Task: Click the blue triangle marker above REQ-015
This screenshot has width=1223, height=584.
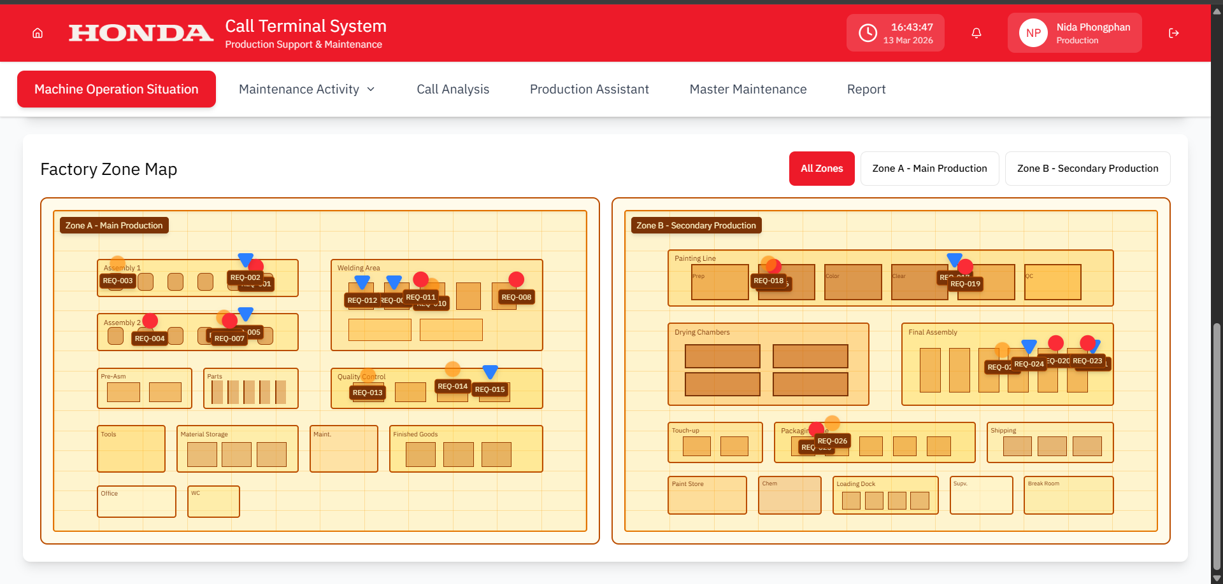Action: [x=490, y=372]
